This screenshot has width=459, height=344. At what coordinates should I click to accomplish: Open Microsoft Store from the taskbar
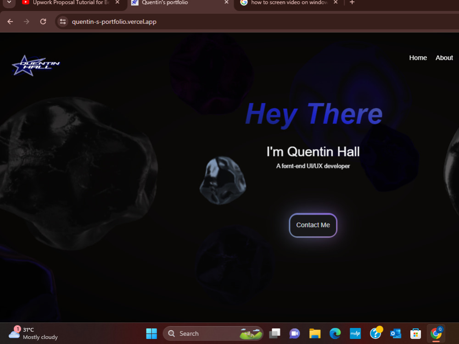416,333
